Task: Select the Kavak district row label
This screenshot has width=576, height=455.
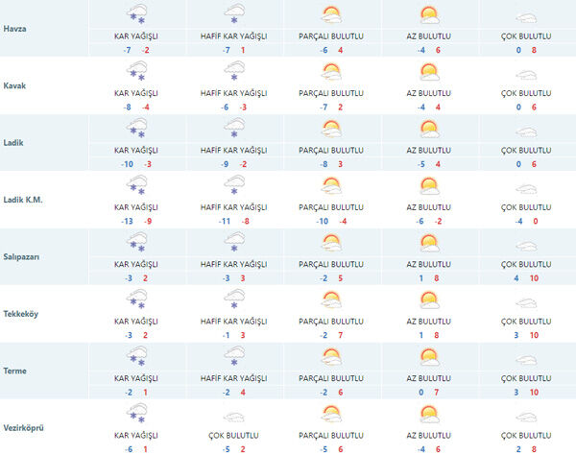Action: click(x=14, y=84)
